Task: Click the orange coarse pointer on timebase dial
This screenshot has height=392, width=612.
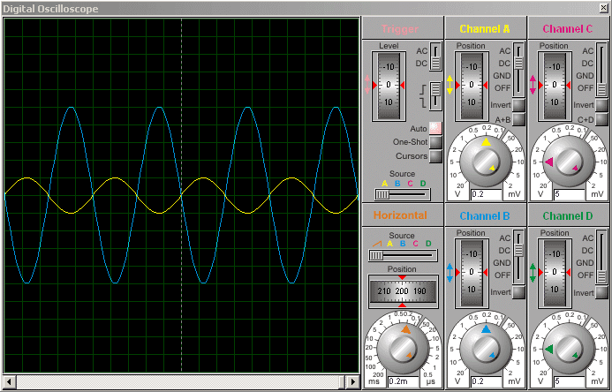Action: (406, 329)
